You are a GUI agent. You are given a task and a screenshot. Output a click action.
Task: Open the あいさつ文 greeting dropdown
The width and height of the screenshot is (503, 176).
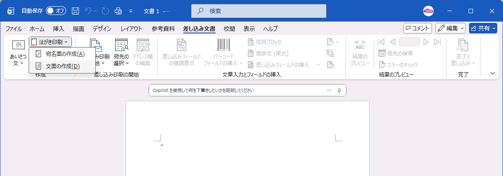tap(18, 53)
